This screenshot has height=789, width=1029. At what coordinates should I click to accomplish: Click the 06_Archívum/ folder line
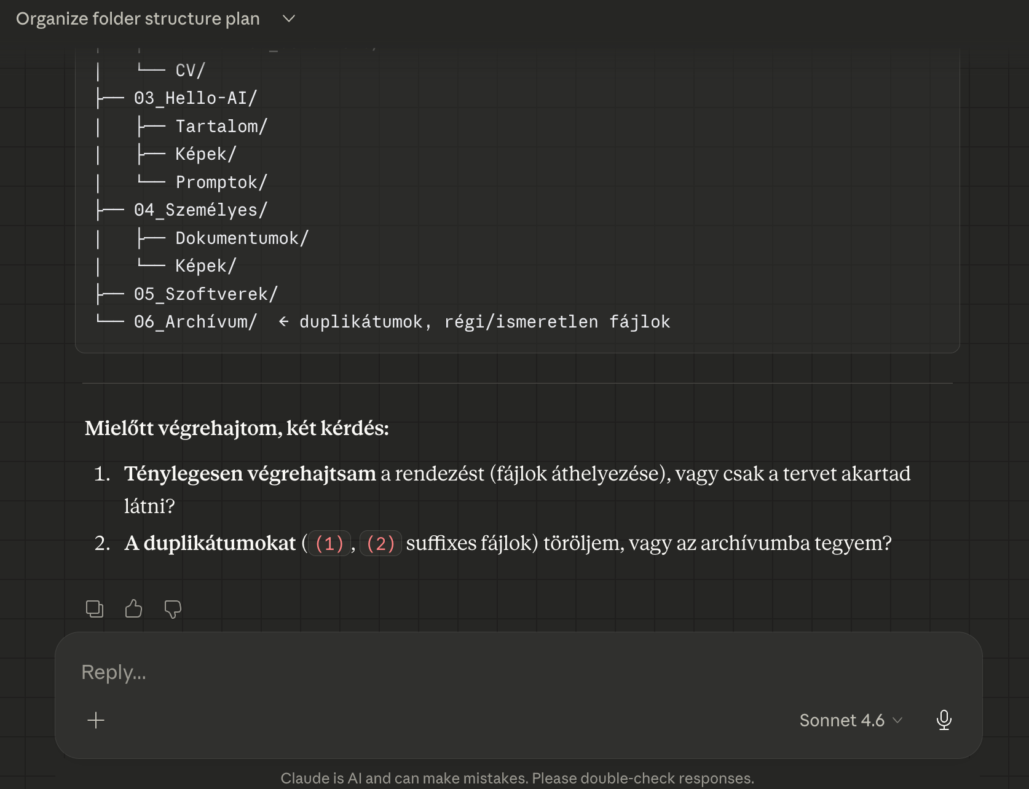click(195, 322)
